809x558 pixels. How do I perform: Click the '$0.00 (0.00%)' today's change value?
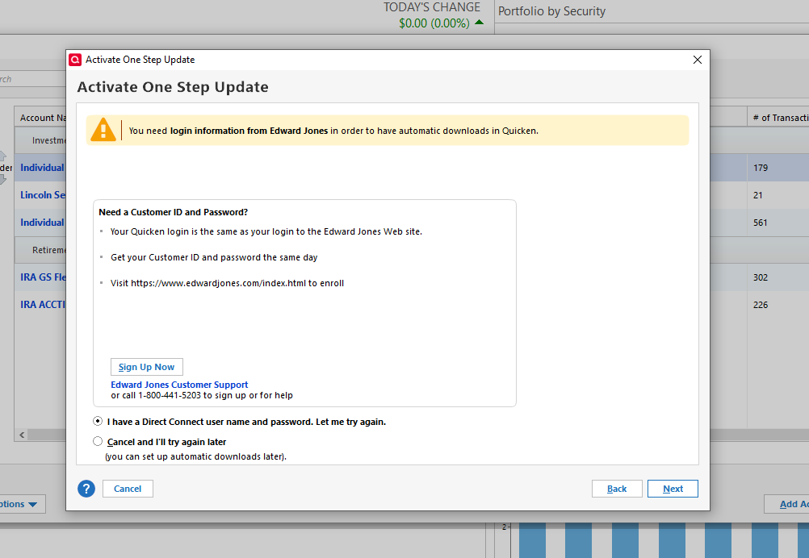(434, 23)
